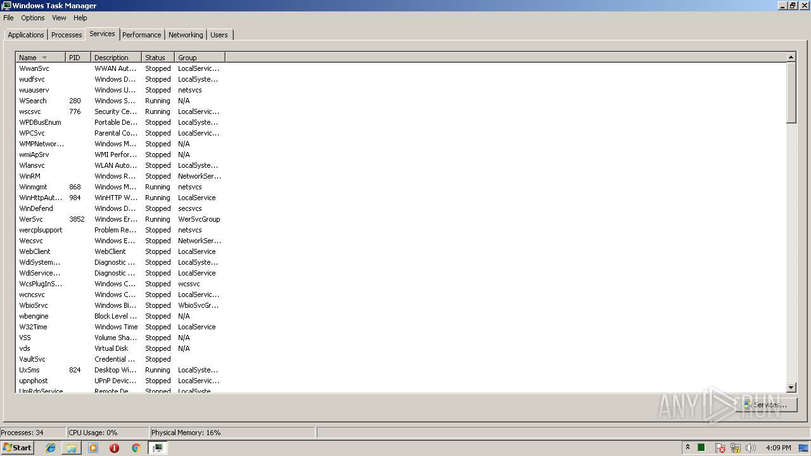Image resolution: width=811 pixels, height=456 pixels.
Task: Select the W32Time service row
Action: [120, 327]
